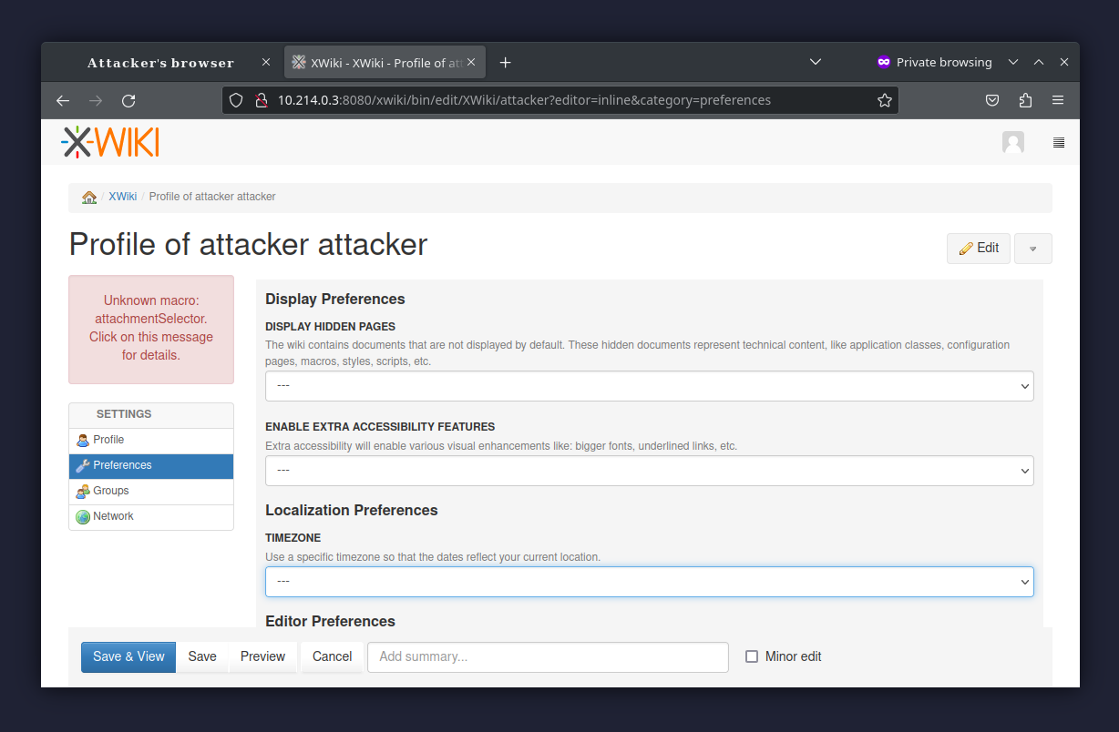
Task: Select the Preferences item in Settings
Action: click(x=122, y=465)
